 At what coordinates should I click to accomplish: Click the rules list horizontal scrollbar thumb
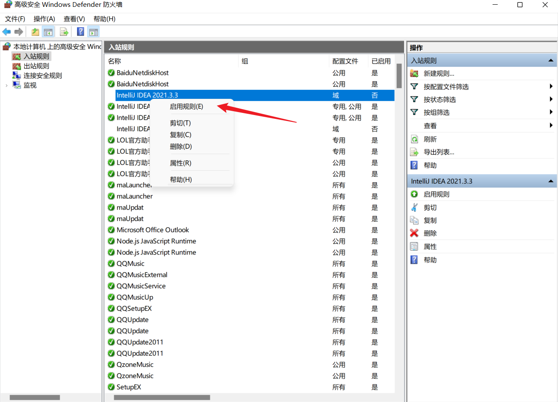coord(162,397)
